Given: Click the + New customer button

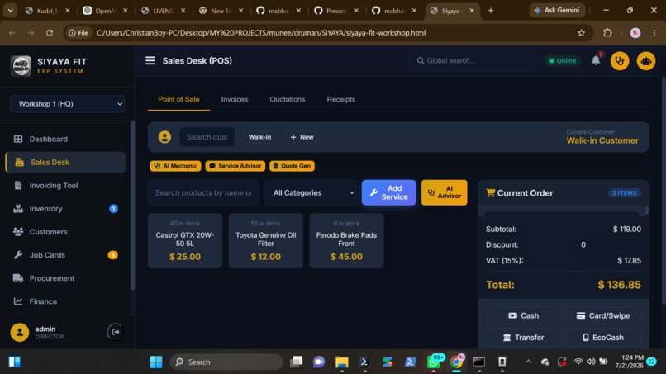Looking at the screenshot, I should pyautogui.click(x=302, y=137).
